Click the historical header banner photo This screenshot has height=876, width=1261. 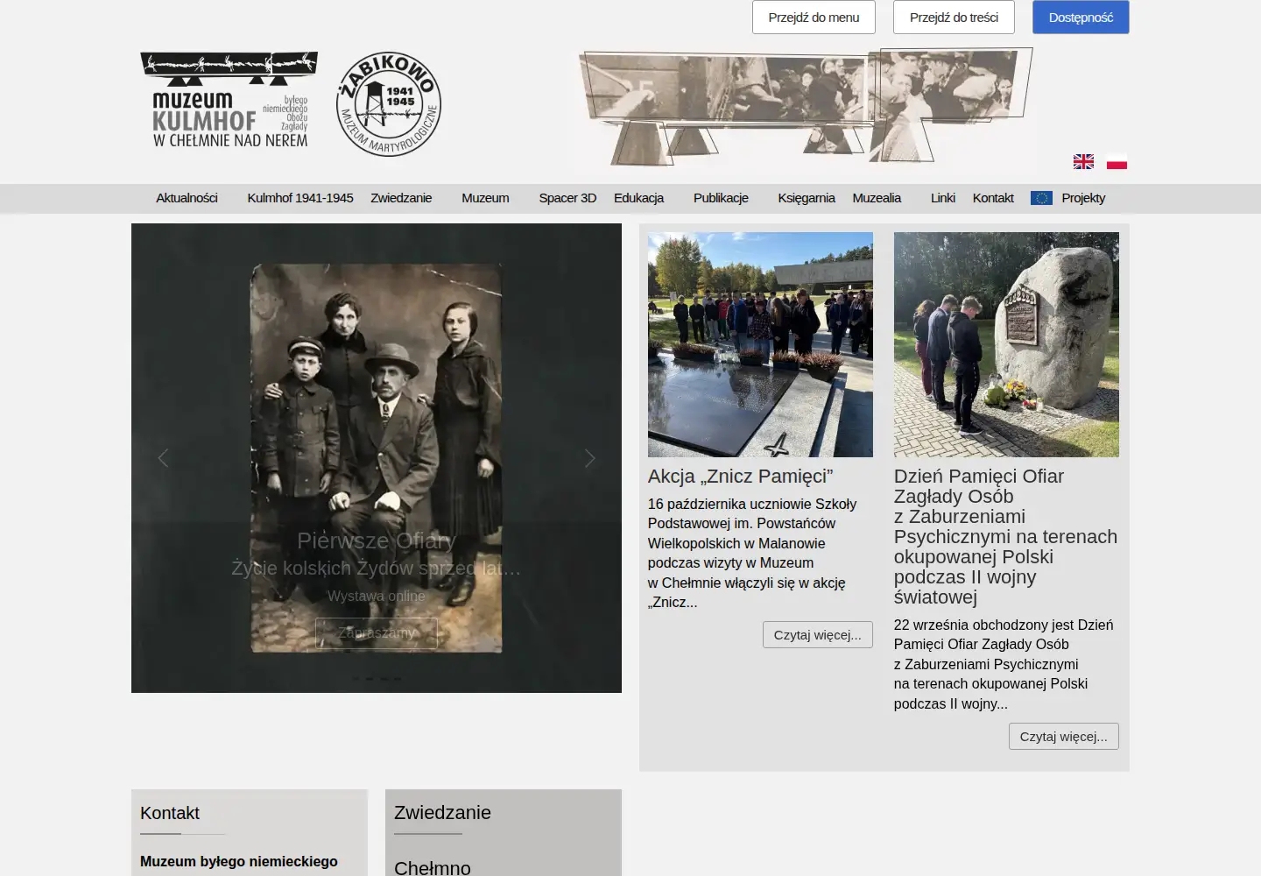(806, 107)
